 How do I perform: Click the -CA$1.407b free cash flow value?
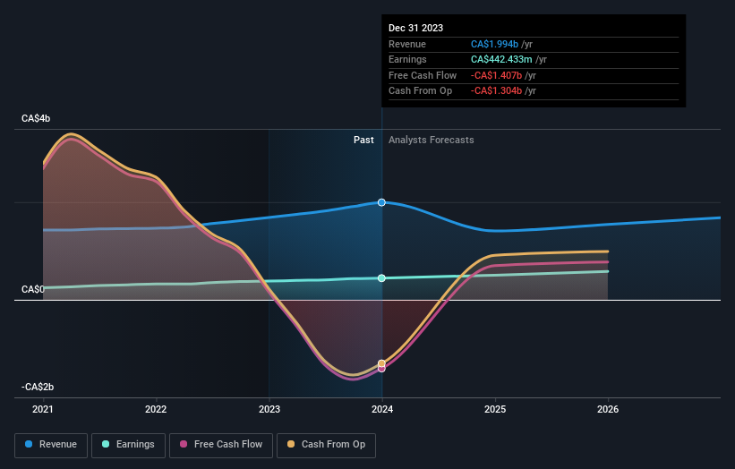click(496, 75)
